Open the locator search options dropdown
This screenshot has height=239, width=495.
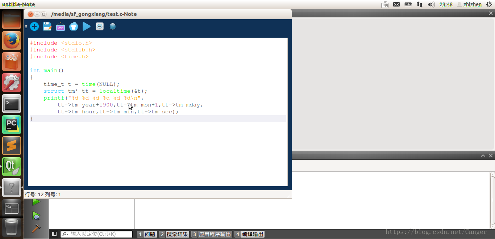(x=66, y=234)
